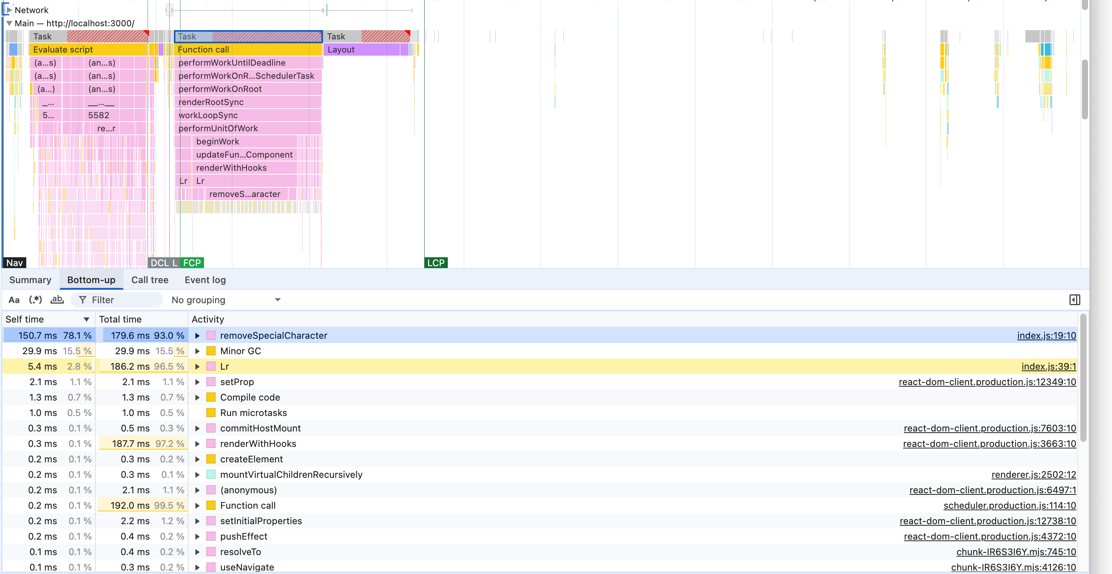Click the FCP timing marker
This screenshot has height=574, width=1112.
pos(192,263)
